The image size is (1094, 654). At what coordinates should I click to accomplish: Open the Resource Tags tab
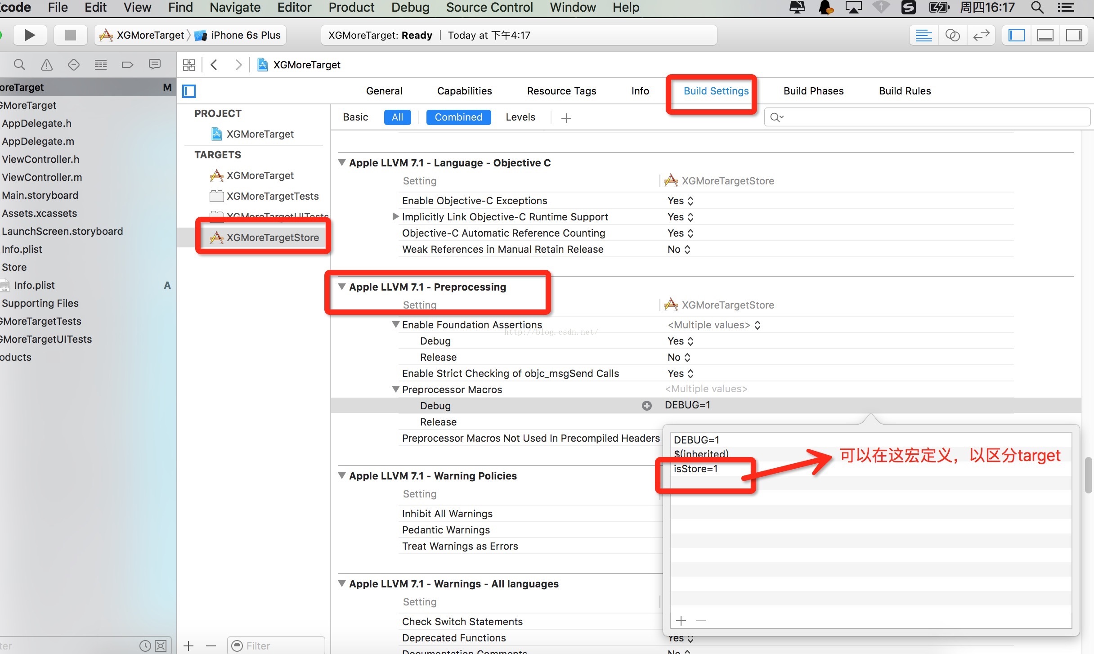(561, 91)
